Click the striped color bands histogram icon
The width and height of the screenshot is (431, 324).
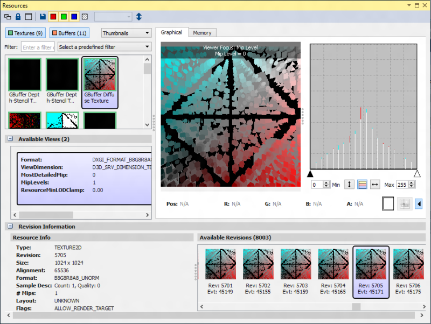tap(362, 185)
